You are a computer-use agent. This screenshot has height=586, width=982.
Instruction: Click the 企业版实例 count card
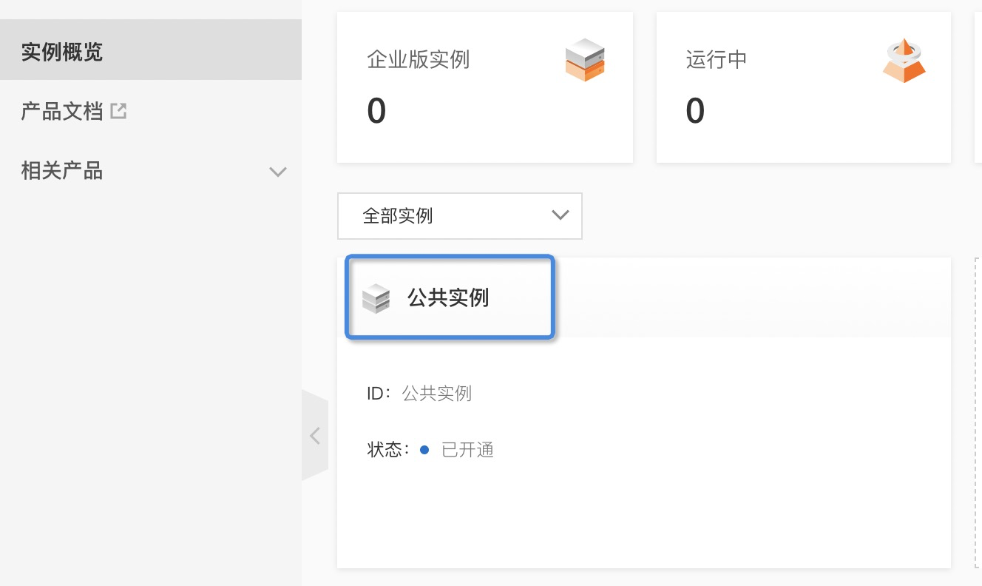484,87
